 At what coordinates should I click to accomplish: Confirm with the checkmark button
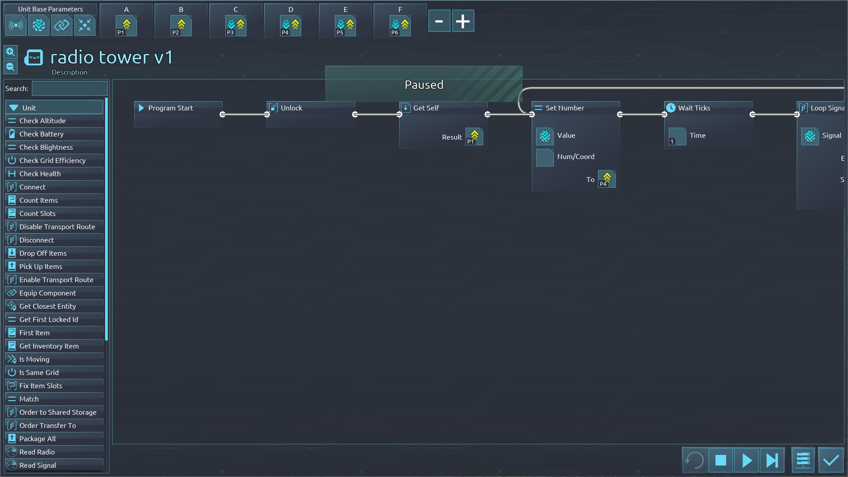831,461
